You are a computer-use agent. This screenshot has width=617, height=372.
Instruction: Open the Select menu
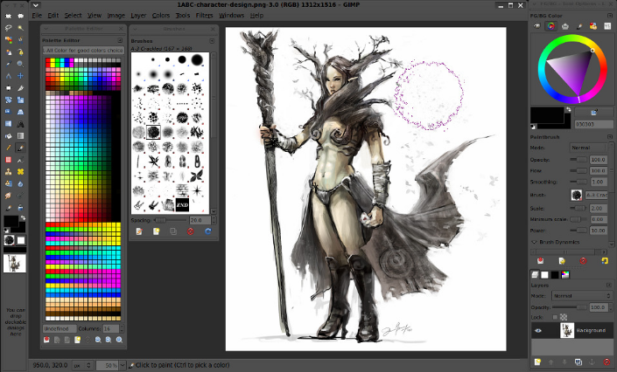73,16
